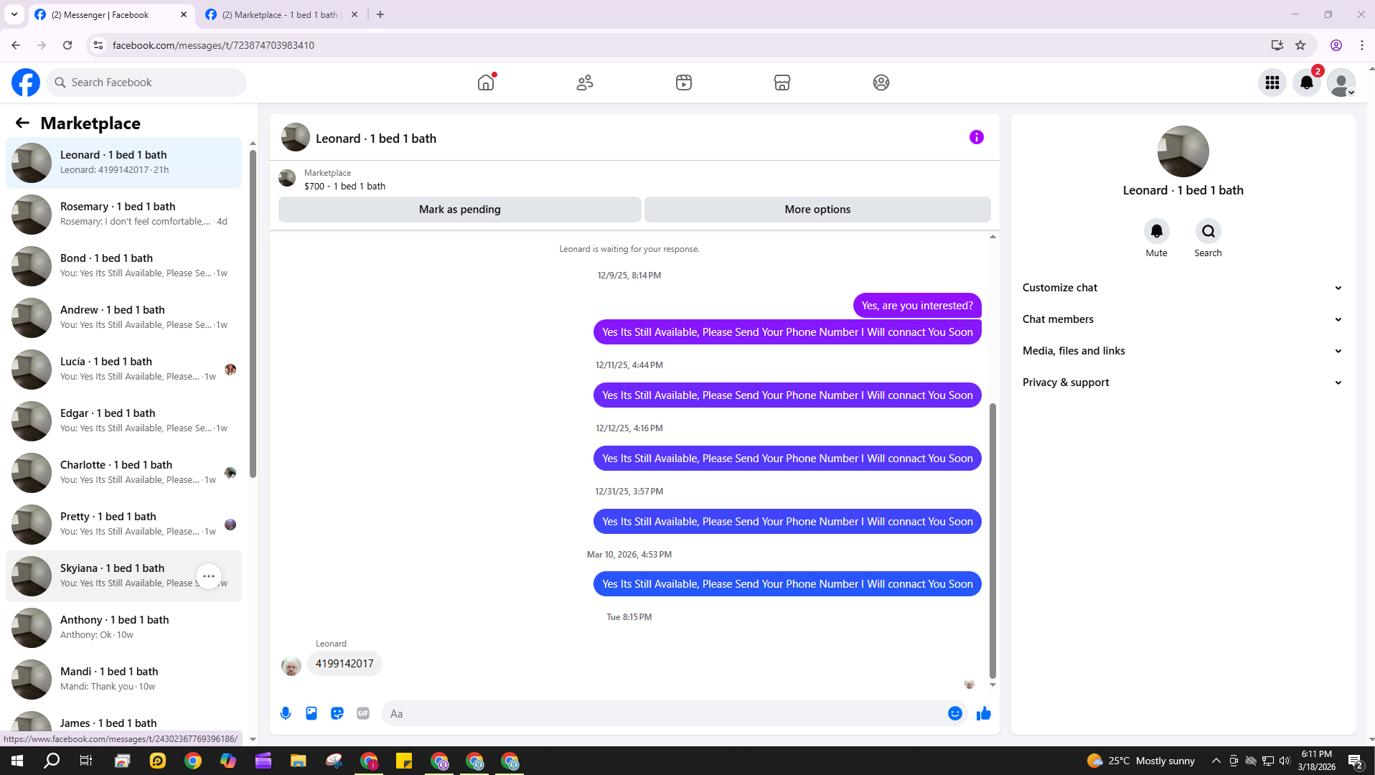
Task: Click the Search Facebook field
Action: (x=146, y=83)
